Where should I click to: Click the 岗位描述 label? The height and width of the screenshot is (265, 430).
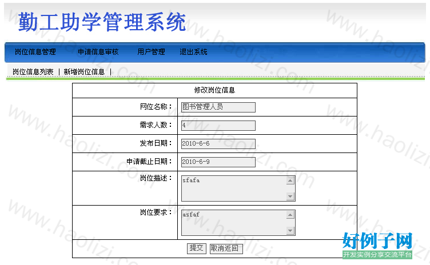click(x=156, y=178)
